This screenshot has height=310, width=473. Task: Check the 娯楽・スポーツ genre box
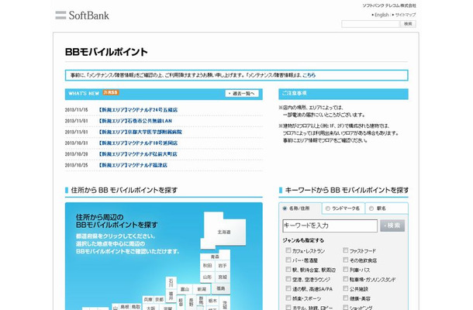point(288,298)
